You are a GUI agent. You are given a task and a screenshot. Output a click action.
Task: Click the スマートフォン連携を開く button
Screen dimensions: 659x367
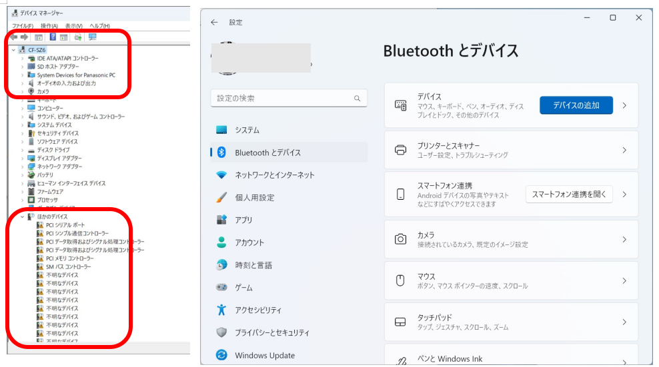coord(569,194)
